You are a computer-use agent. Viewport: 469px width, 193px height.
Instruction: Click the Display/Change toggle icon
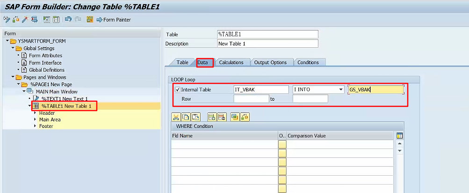(x=6, y=20)
